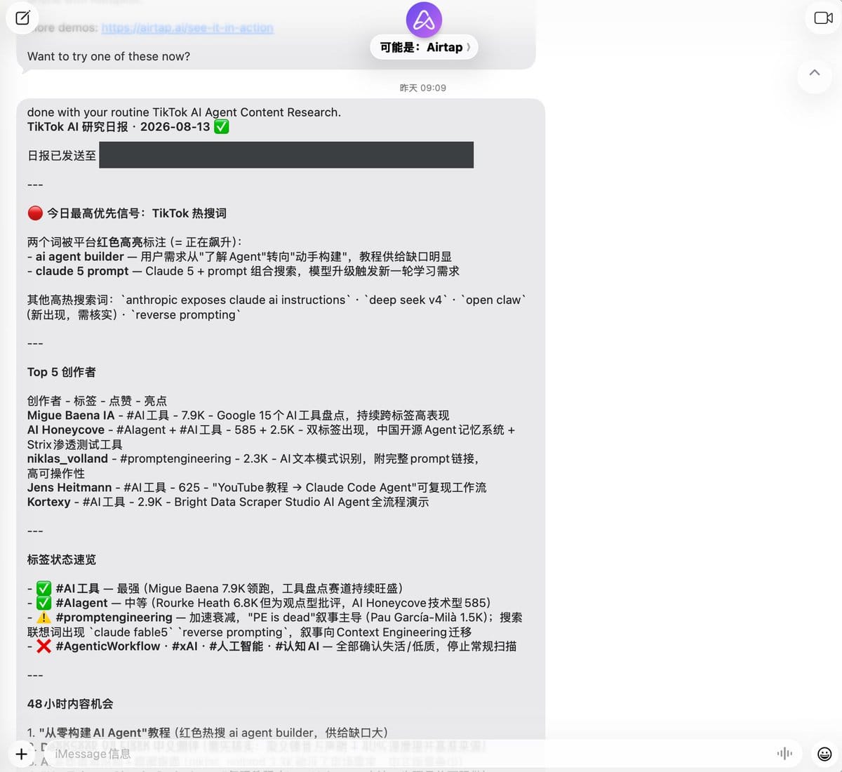The image size is (842, 772).
Task: Click the compose new message icon
Action: pos(22,18)
